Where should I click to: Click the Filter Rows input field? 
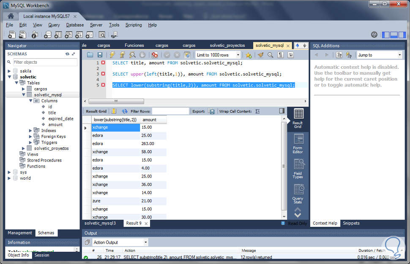170,111
